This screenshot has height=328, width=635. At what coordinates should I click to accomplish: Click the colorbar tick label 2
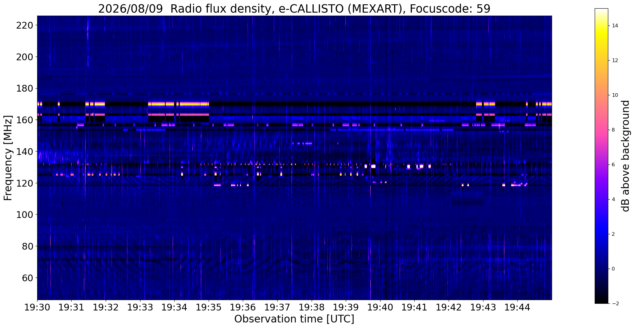click(613, 234)
